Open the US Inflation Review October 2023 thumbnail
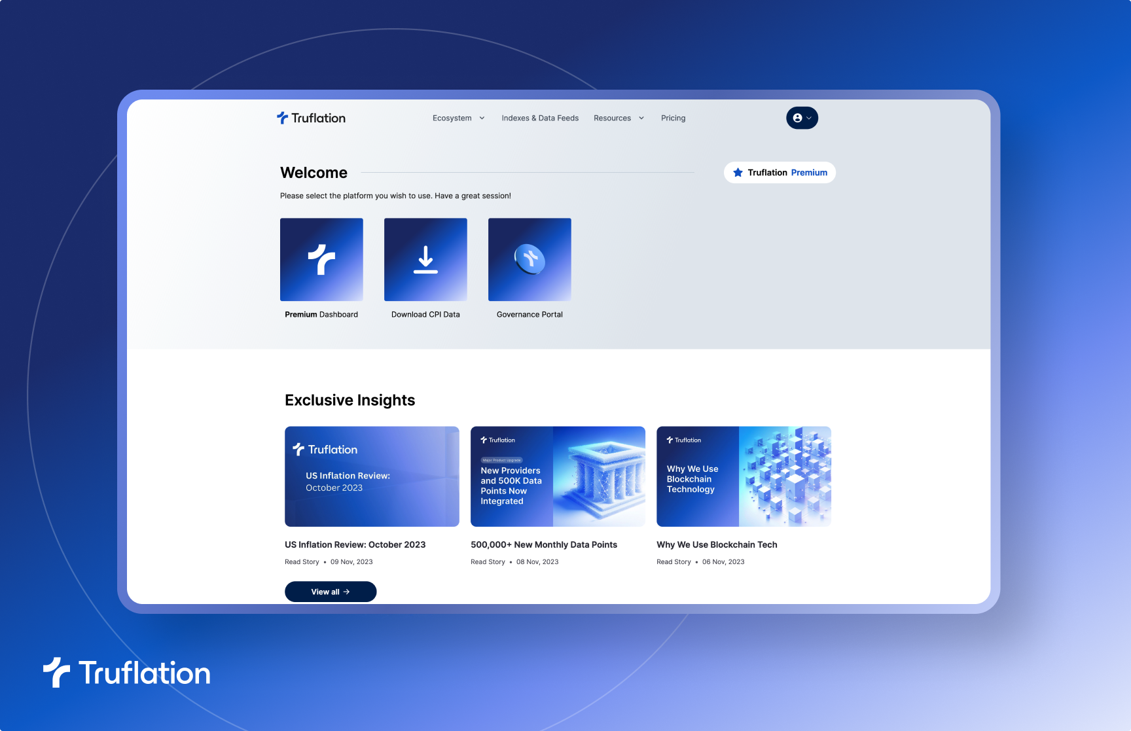Viewport: 1131px width, 731px height. pyautogui.click(x=372, y=476)
